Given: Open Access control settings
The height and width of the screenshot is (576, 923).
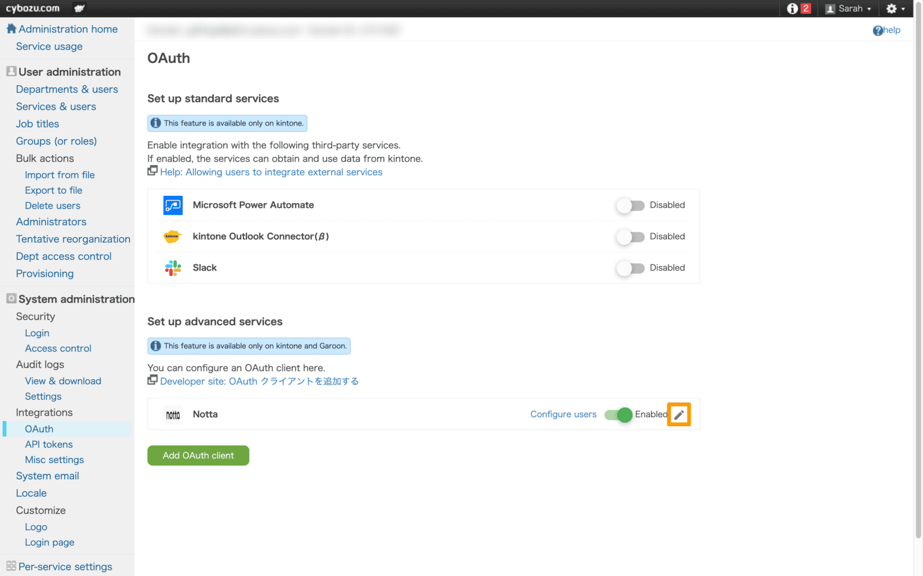Looking at the screenshot, I should (x=58, y=348).
